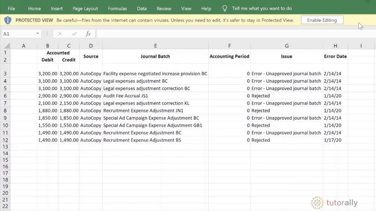Image resolution: width=376 pixels, height=211 pixels.
Task: Click the Enable Editing button
Action: [322, 20]
